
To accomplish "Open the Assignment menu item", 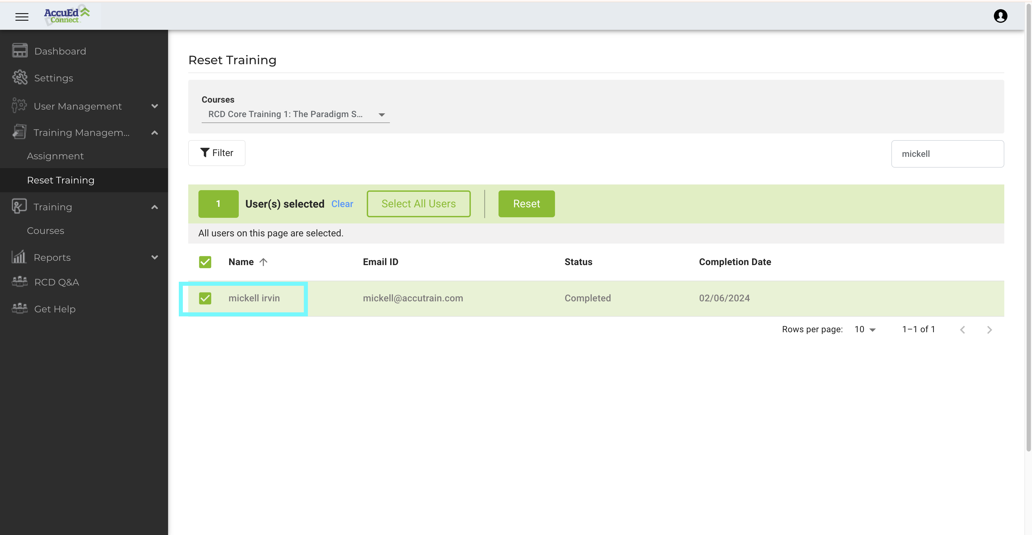I will (55, 156).
